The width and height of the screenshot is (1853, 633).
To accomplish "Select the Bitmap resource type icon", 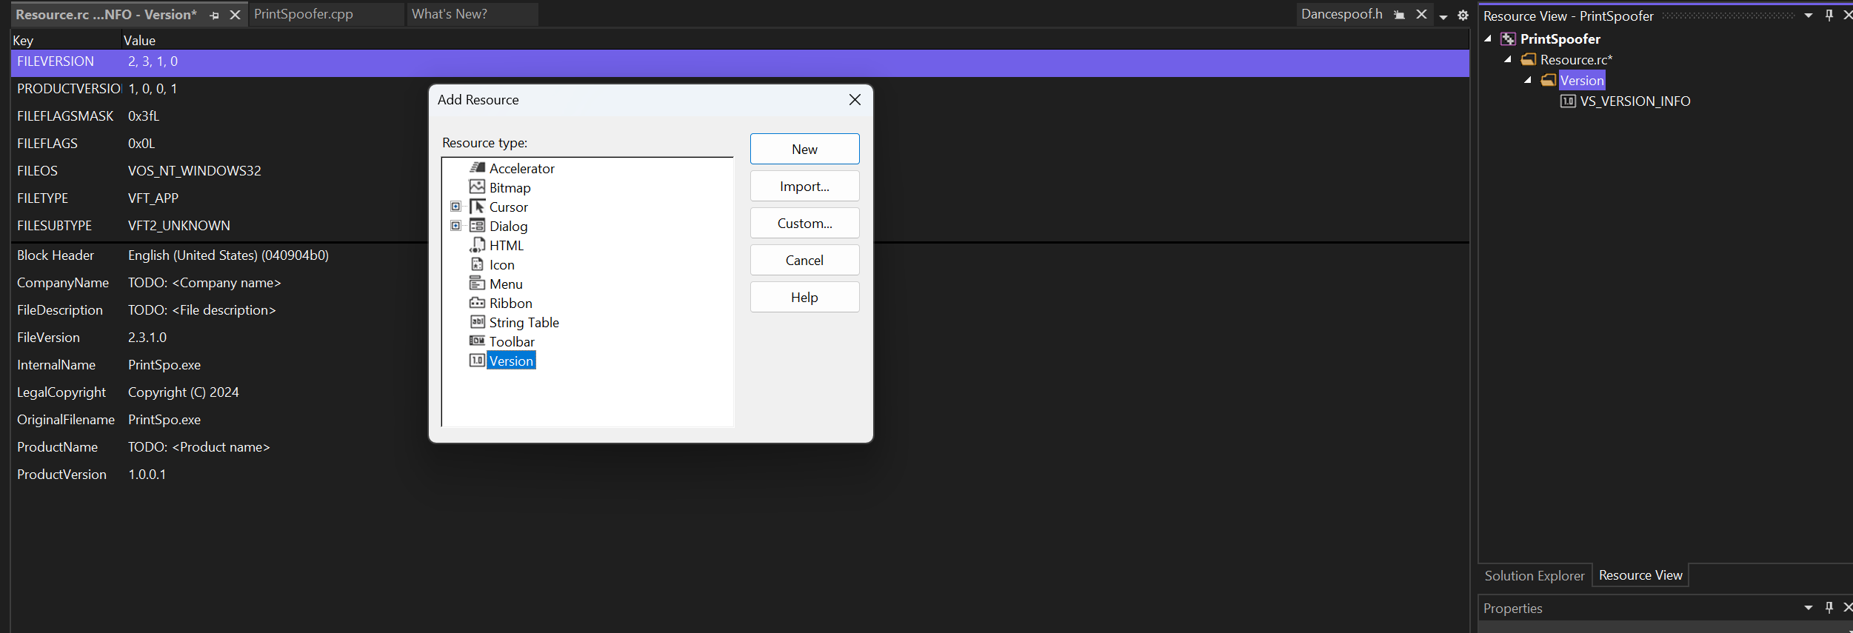I will (477, 187).
